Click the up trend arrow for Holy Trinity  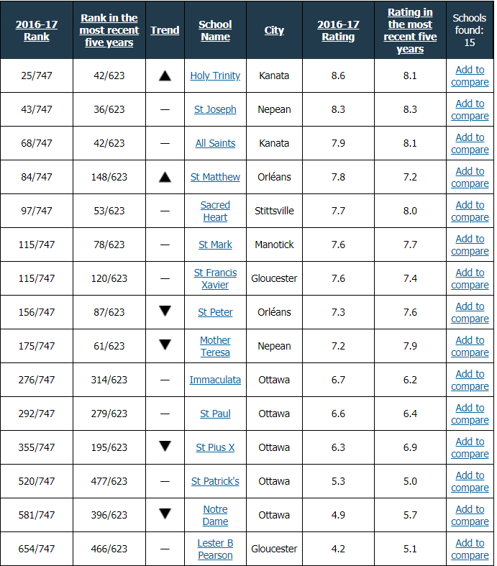point(165,76)
